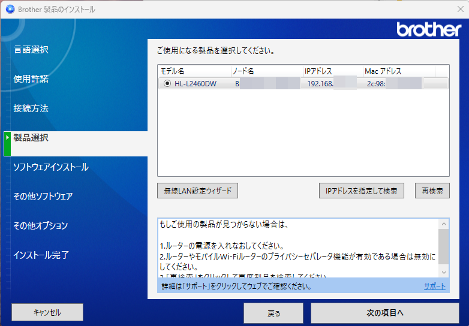Select the インストール完了 step
Image resolution: width=469 pixels, height=326 pixels.
41,255
